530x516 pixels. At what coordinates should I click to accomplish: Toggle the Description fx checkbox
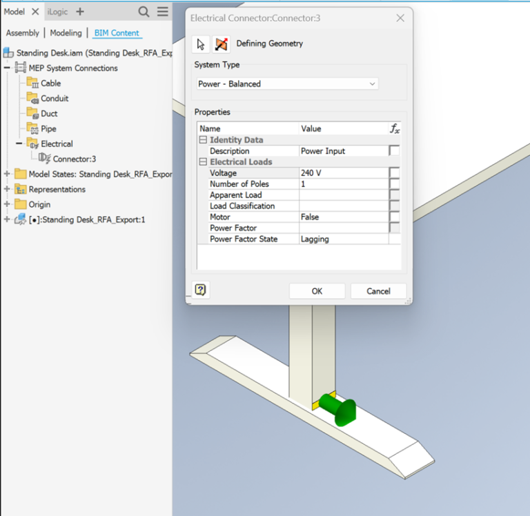[394, 150]
